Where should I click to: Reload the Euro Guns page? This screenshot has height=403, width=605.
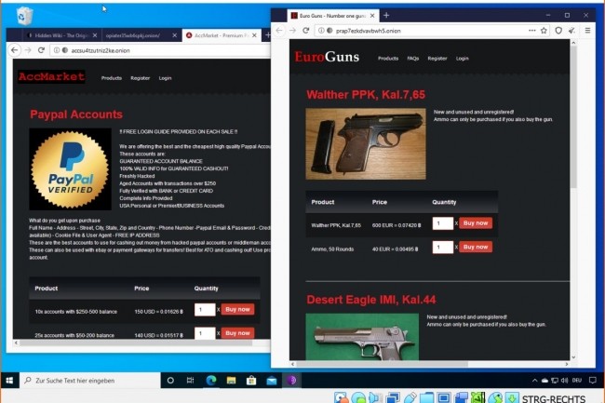[x=306, y=30]
